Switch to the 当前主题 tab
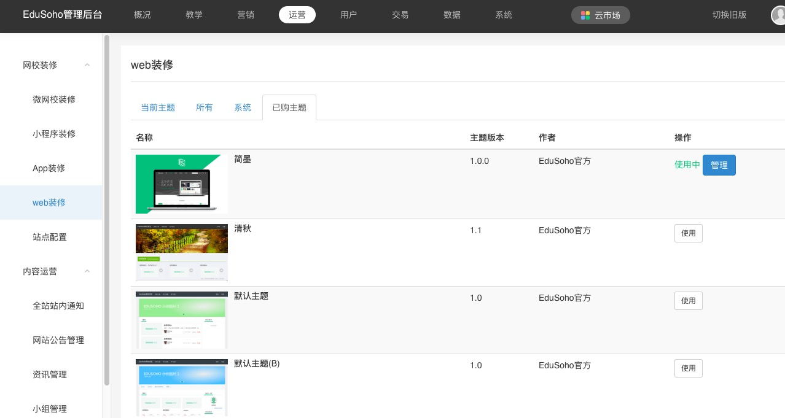785x418 pixels. 158,107
